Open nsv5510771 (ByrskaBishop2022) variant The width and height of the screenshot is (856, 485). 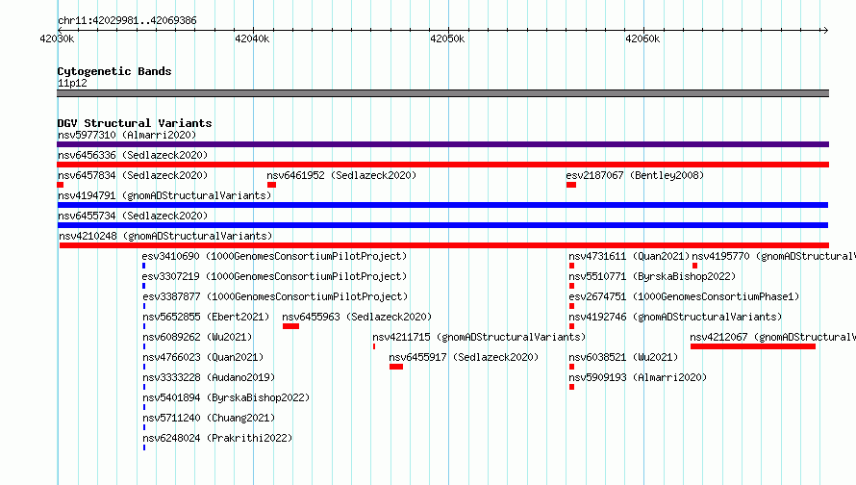point(652,276)
